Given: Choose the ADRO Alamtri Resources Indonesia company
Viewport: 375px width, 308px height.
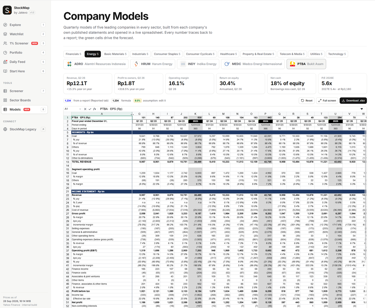Looking at the screenshot, I should click(96, 64).
